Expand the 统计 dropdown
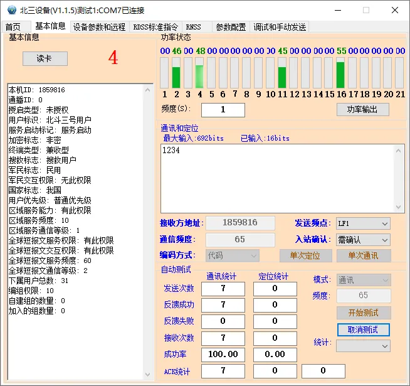 pos(363,345)
